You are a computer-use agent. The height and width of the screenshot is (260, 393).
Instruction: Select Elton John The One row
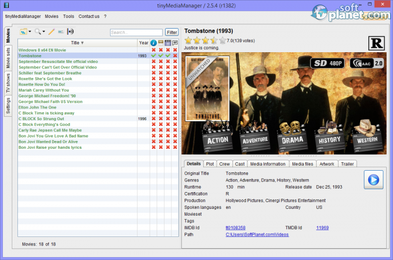[98, 107]
